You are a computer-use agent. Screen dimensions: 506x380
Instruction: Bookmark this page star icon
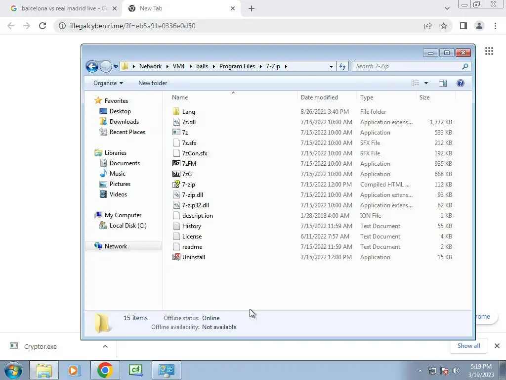point(444,26)
